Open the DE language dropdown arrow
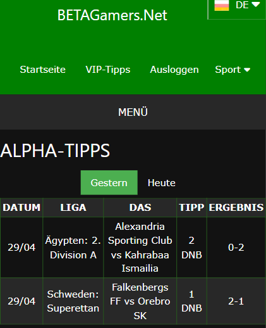This screenshot has height=328, width=266. pyautogui.click(x=256, y=4)
